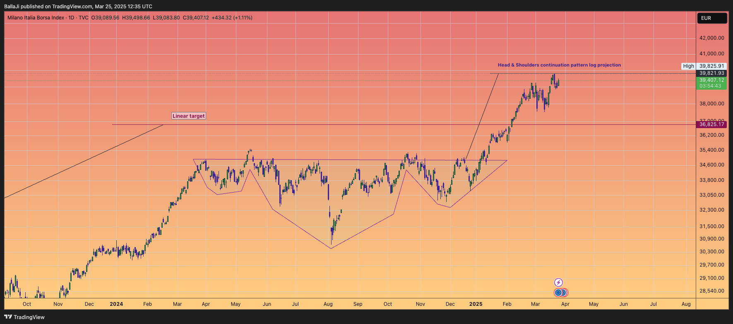The height and width of the screenshot is (324, 733).
Task: Click the 1D interval in the chart legend
Action: pos(72,18)
